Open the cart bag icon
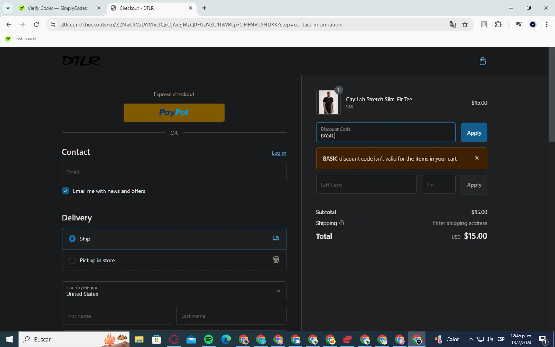 (482, 61)
